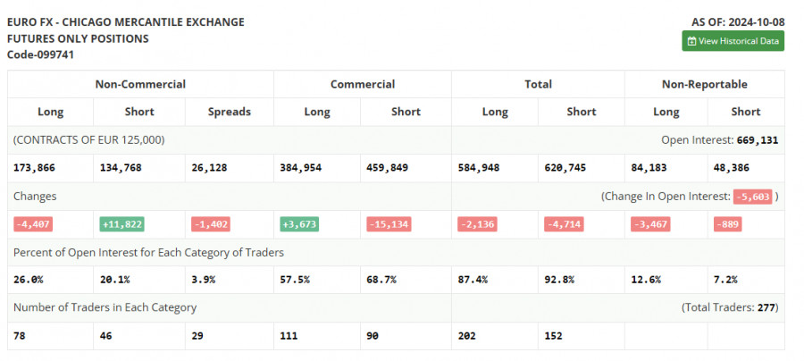
Task: Click trader count 90
Action: click(373, 336)
